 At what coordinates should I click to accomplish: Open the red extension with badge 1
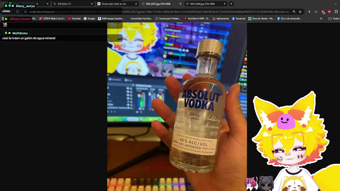323,12
